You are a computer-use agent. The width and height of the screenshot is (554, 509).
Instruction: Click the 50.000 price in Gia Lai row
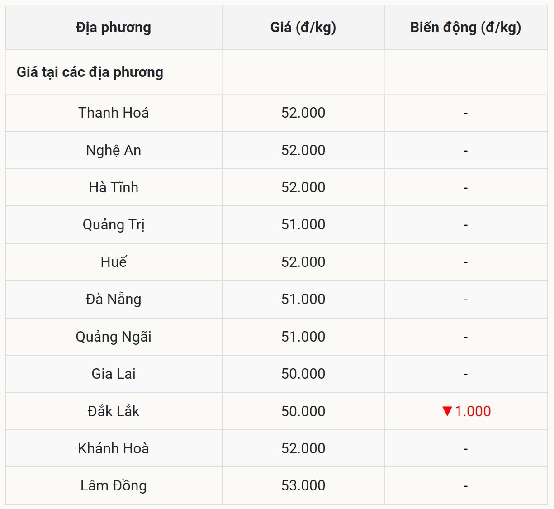[x=303, y=374]
